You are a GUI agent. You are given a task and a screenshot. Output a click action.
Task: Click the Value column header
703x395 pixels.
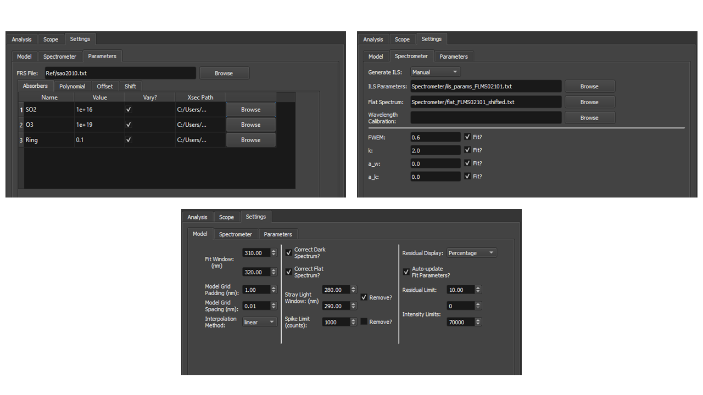(99, 97)
